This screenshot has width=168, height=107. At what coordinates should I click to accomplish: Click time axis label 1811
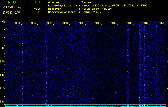[18, 23]
